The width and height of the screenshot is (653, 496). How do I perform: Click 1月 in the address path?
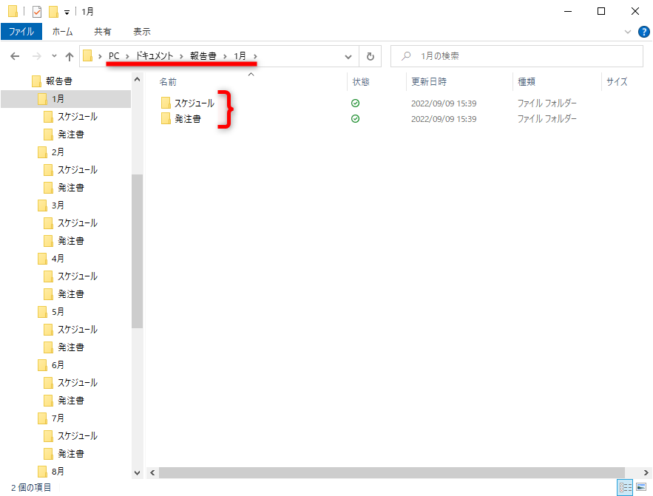[240, 55]
